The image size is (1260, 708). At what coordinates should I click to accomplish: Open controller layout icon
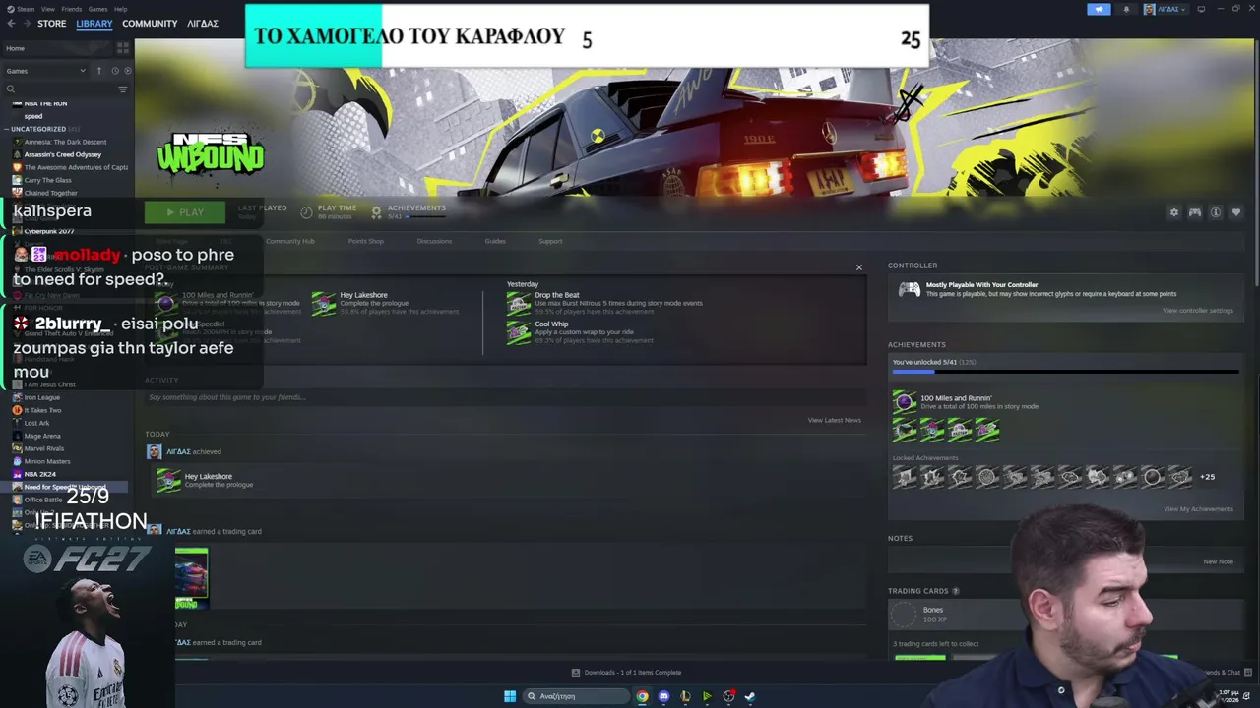pos(1194,212)
